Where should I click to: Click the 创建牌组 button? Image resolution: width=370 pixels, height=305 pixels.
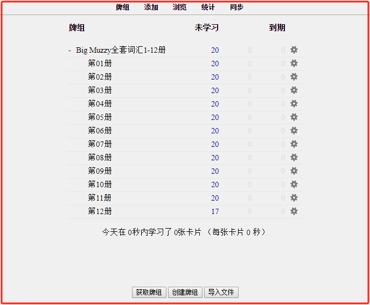[x=185, y=292]
